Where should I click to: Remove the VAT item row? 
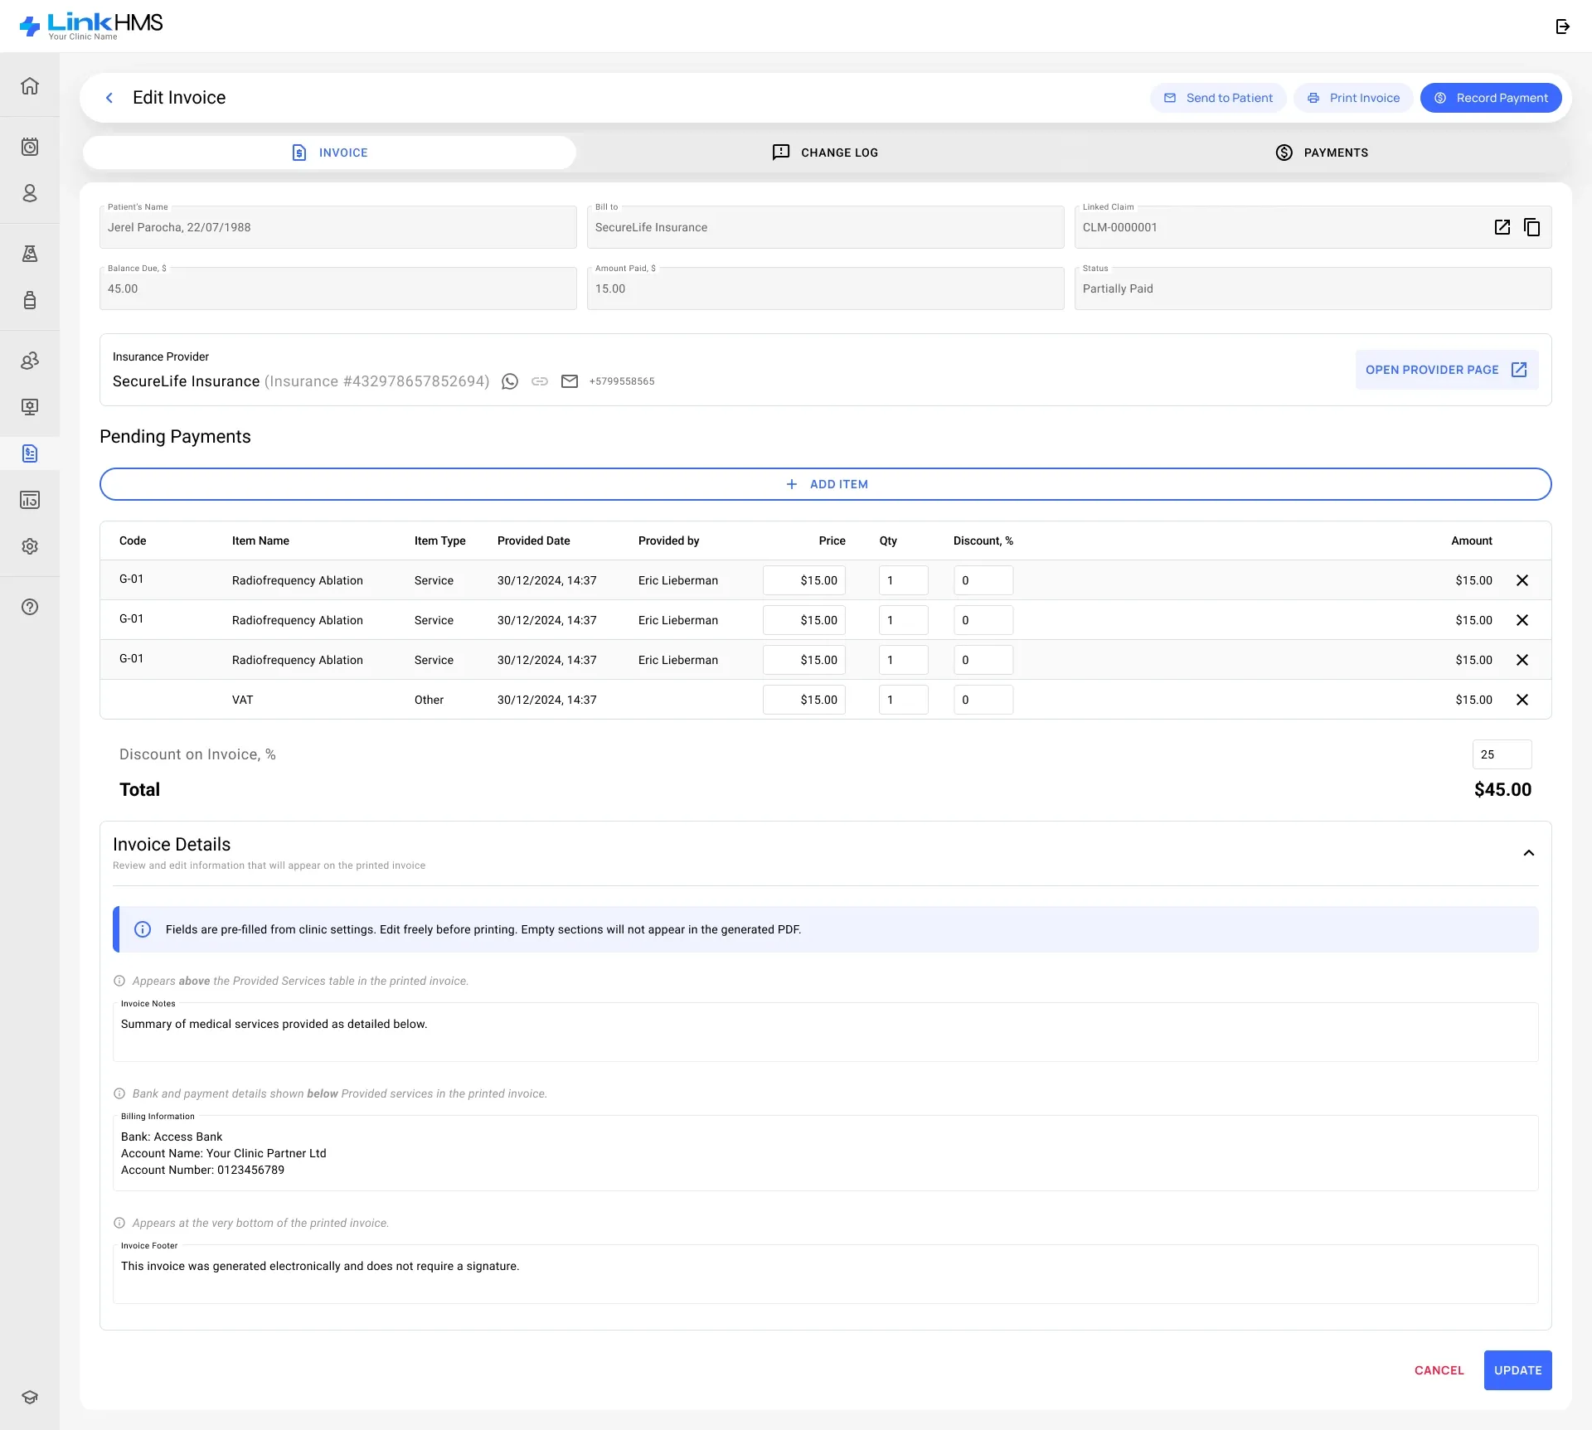coord(1522,700)
